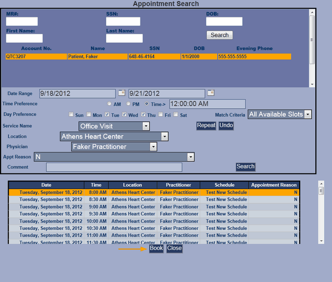
Task: Enable the Fri day preference
Action: [161, 115]
